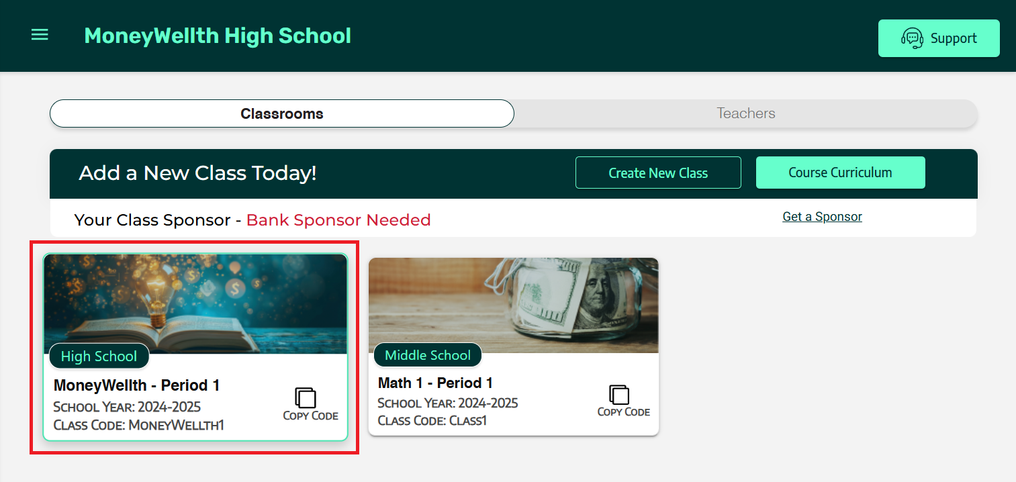The width and height of the screenshot is (1016, 482).
Task: Open the Course Curriculum button
Action: point(840,173)
